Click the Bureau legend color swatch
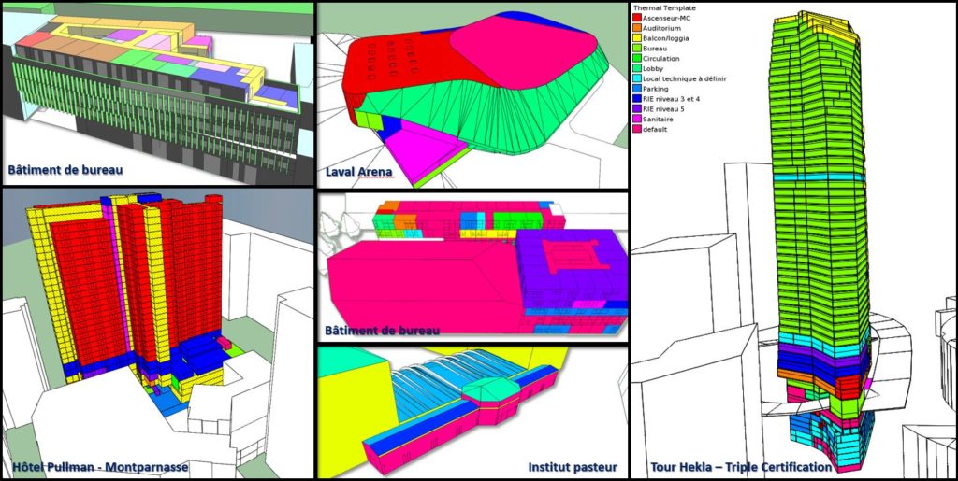The width and height of the screenshot is (958, 481). (637, 49)
